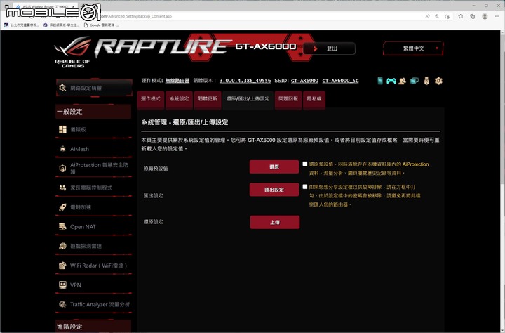Click the 進階設定 section header

click(x=93, y=326)
